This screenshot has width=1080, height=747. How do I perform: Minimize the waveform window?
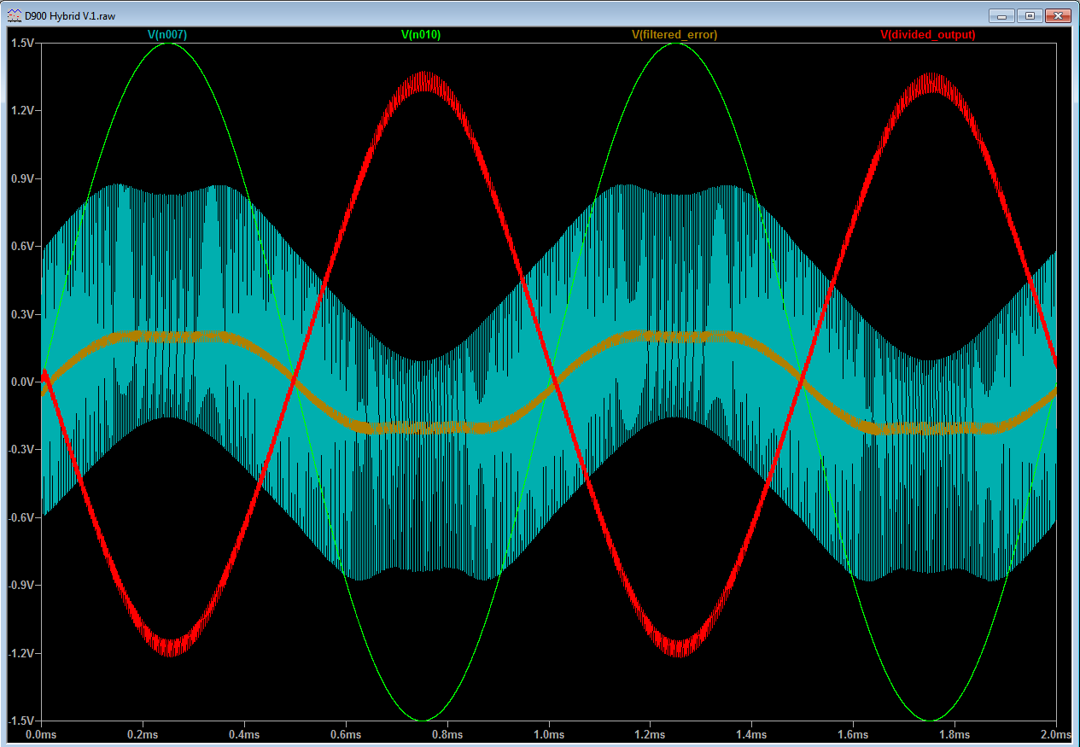click(x=1002, y=15)
